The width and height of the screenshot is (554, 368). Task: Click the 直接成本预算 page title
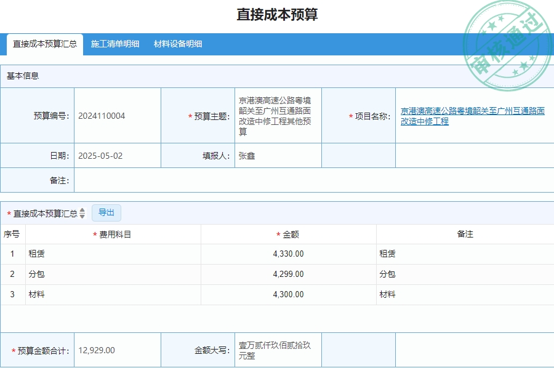click(277, 15)
